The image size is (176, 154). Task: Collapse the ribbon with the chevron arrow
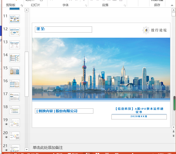pyautogui.click(x=172, y=5)
